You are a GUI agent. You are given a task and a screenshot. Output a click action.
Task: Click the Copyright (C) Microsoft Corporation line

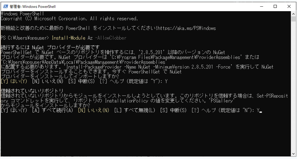click(69, 19)
